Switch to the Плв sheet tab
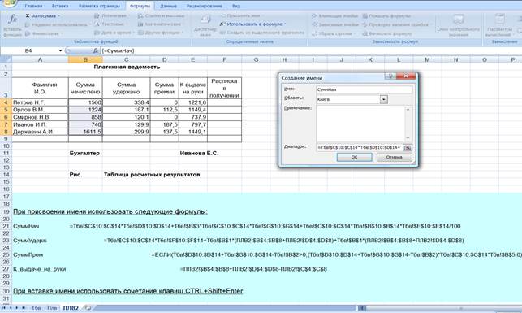522x313 pixels. click(52, 308)
